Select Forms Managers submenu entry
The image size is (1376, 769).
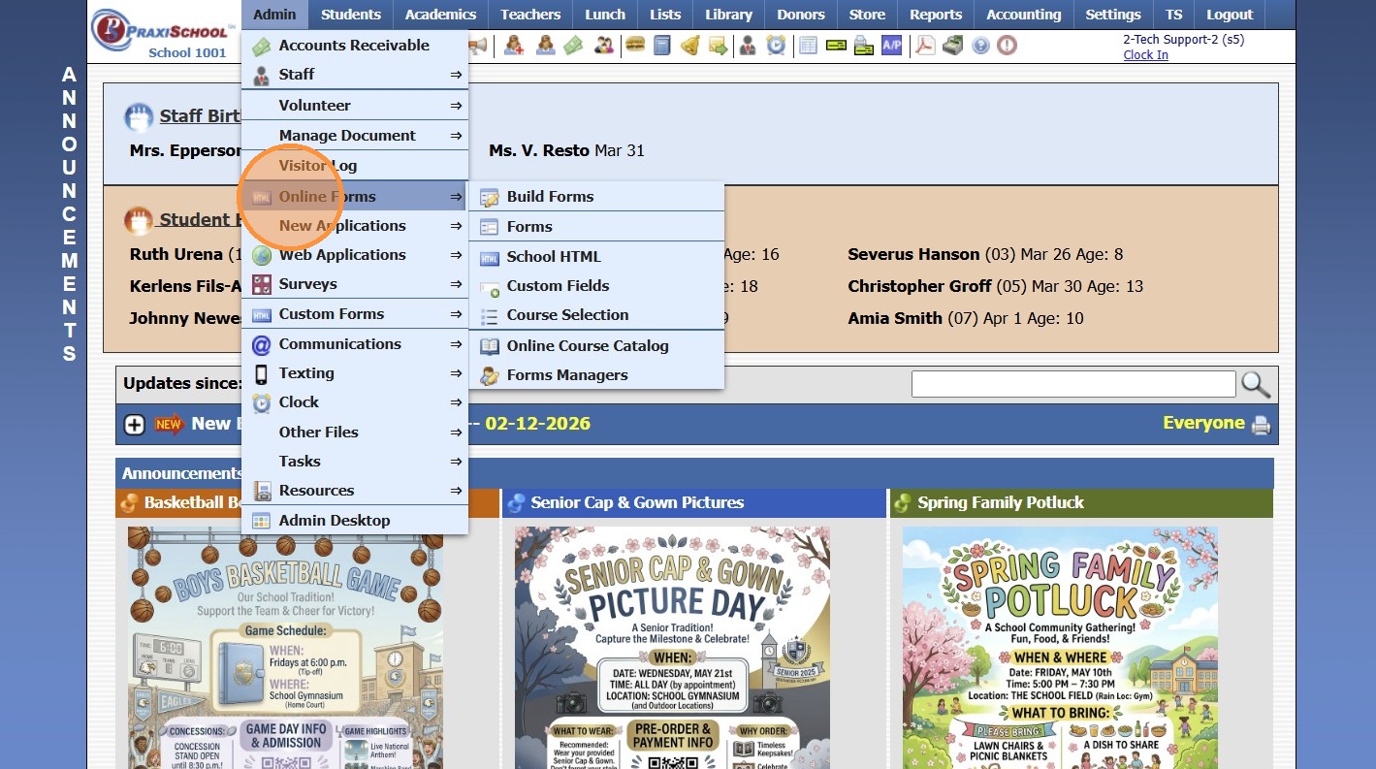coord(596,375)
